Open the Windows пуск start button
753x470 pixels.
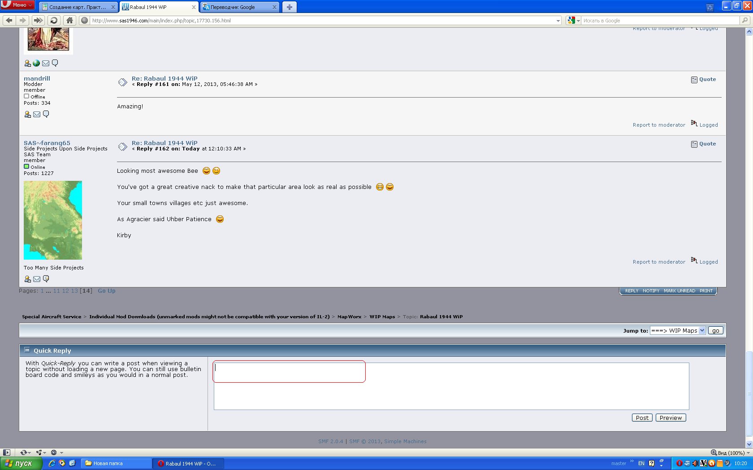(x=21, y=463)
